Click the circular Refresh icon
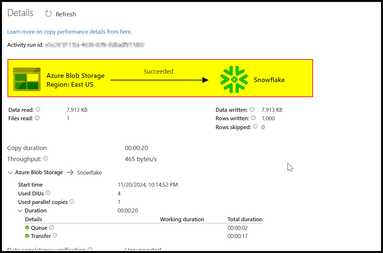 pos(48,14)
